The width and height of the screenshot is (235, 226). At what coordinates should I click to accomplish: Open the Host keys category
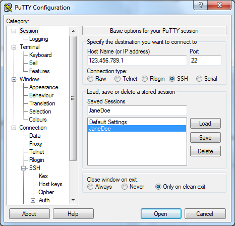click(50, 184)
